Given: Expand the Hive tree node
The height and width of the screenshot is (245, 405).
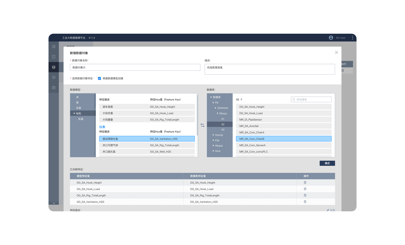Looking at the screenshot, I should (x=213, y=151).
